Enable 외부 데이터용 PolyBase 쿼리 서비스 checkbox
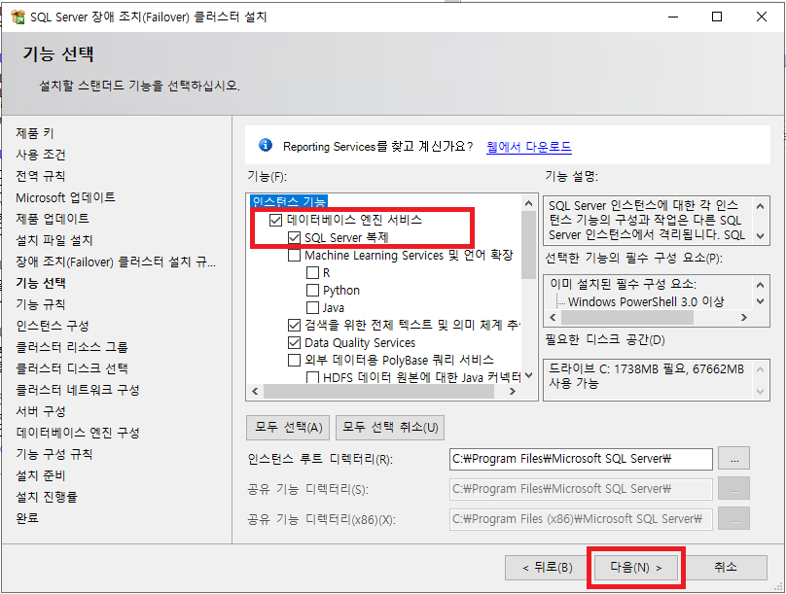 click(294, 360)
